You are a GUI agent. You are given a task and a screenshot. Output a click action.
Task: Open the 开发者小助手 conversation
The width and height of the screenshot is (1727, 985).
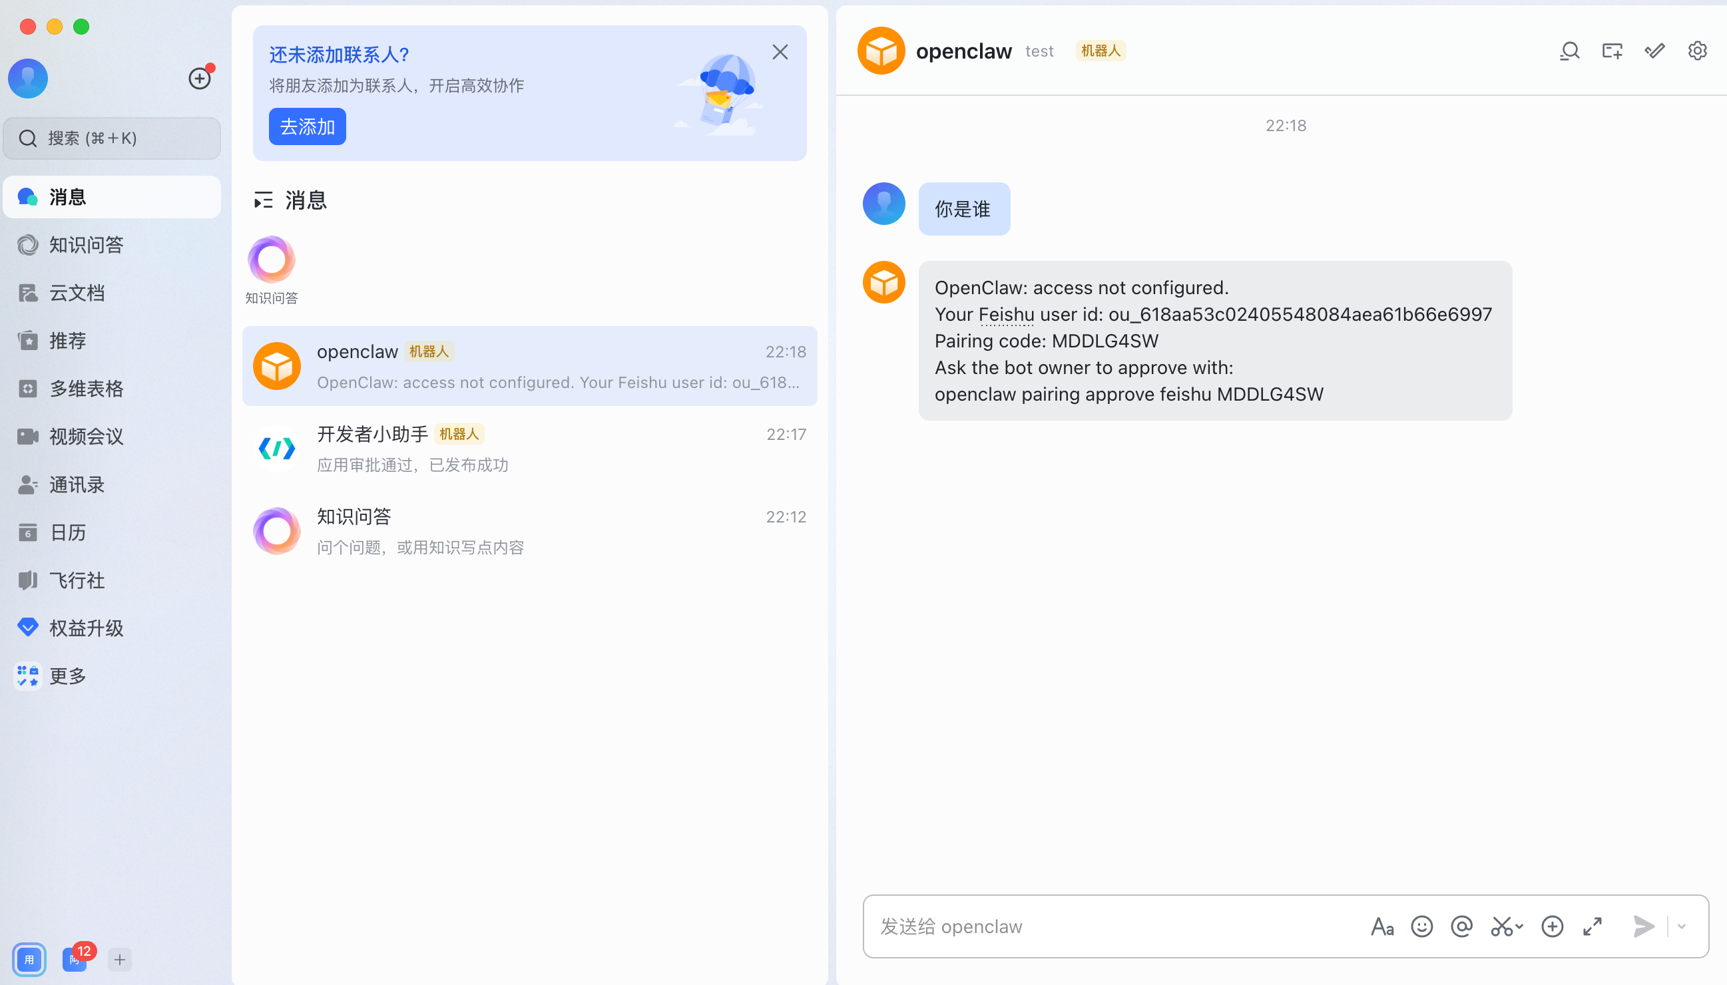(x=529, y=449)
